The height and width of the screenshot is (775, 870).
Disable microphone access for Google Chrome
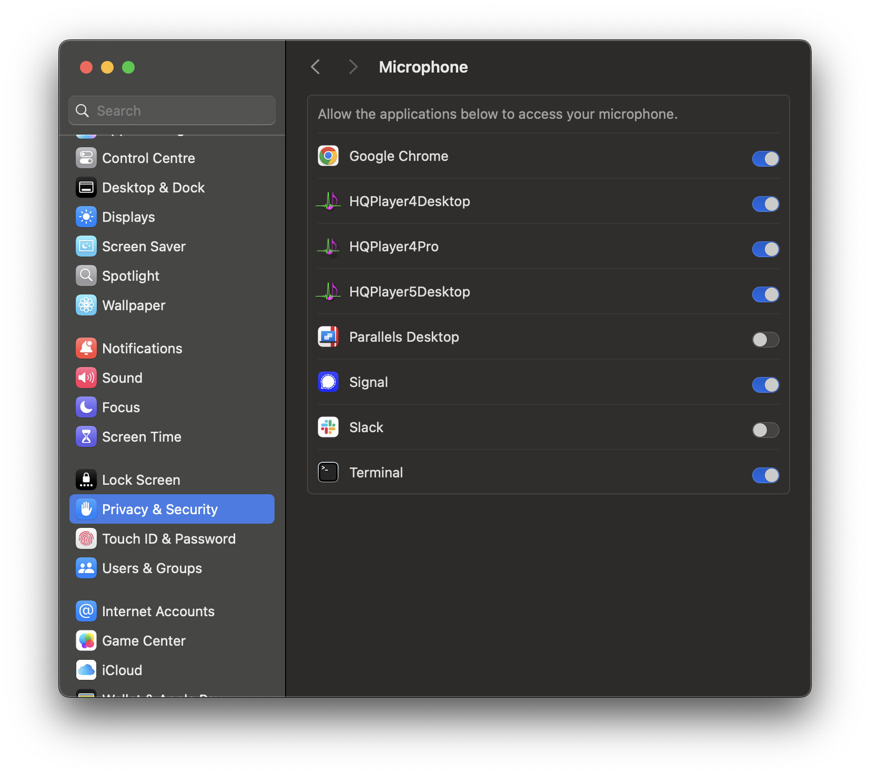pos(765,159)
